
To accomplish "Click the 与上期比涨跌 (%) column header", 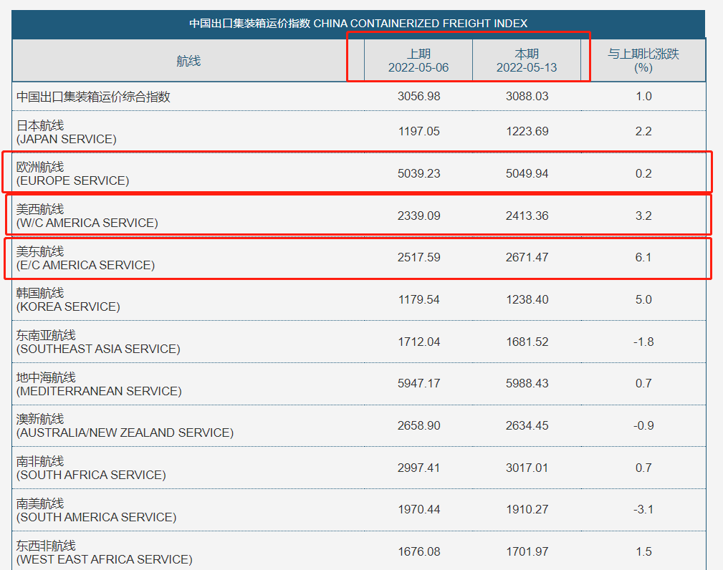I will 643,61.
